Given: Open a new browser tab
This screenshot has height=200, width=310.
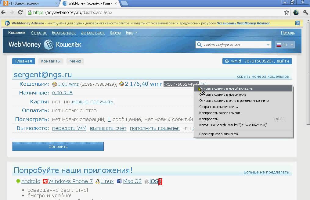Looking at the screenshot, I should click(x=124, y=3).
